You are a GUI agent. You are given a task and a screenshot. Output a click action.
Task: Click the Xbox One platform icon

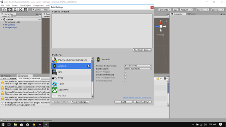click(55, 90)
